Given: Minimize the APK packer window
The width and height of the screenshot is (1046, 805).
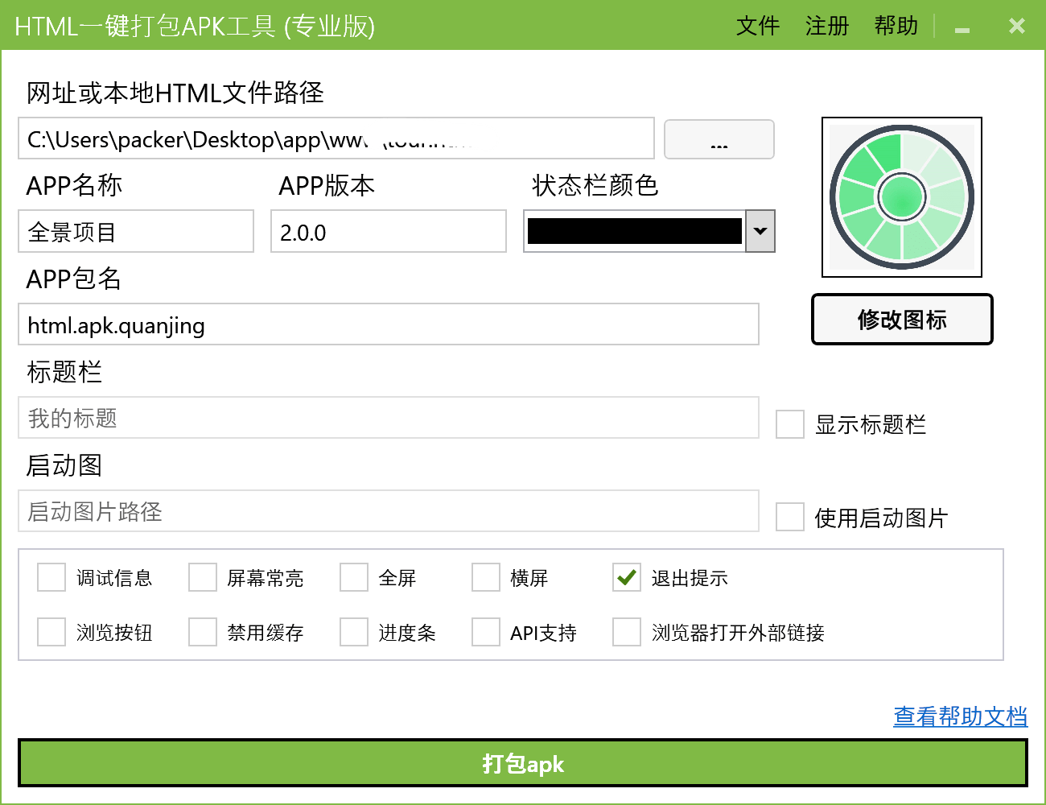Looking at the screenshot, I should 962,27.
